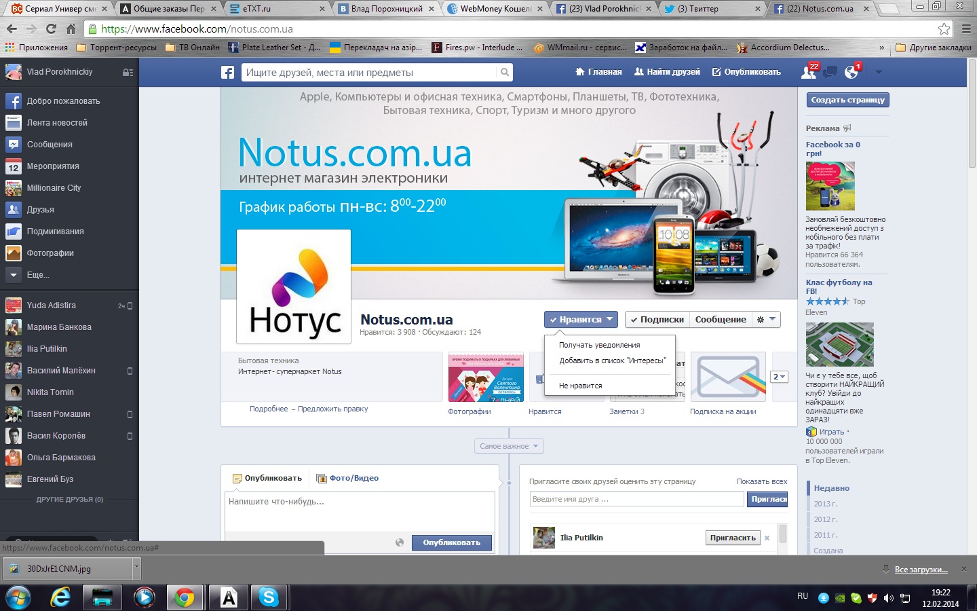The width and height of the screenshot is (977, 611).
Task: Click the Подробнее link
Action: click(x=269, y=409)
